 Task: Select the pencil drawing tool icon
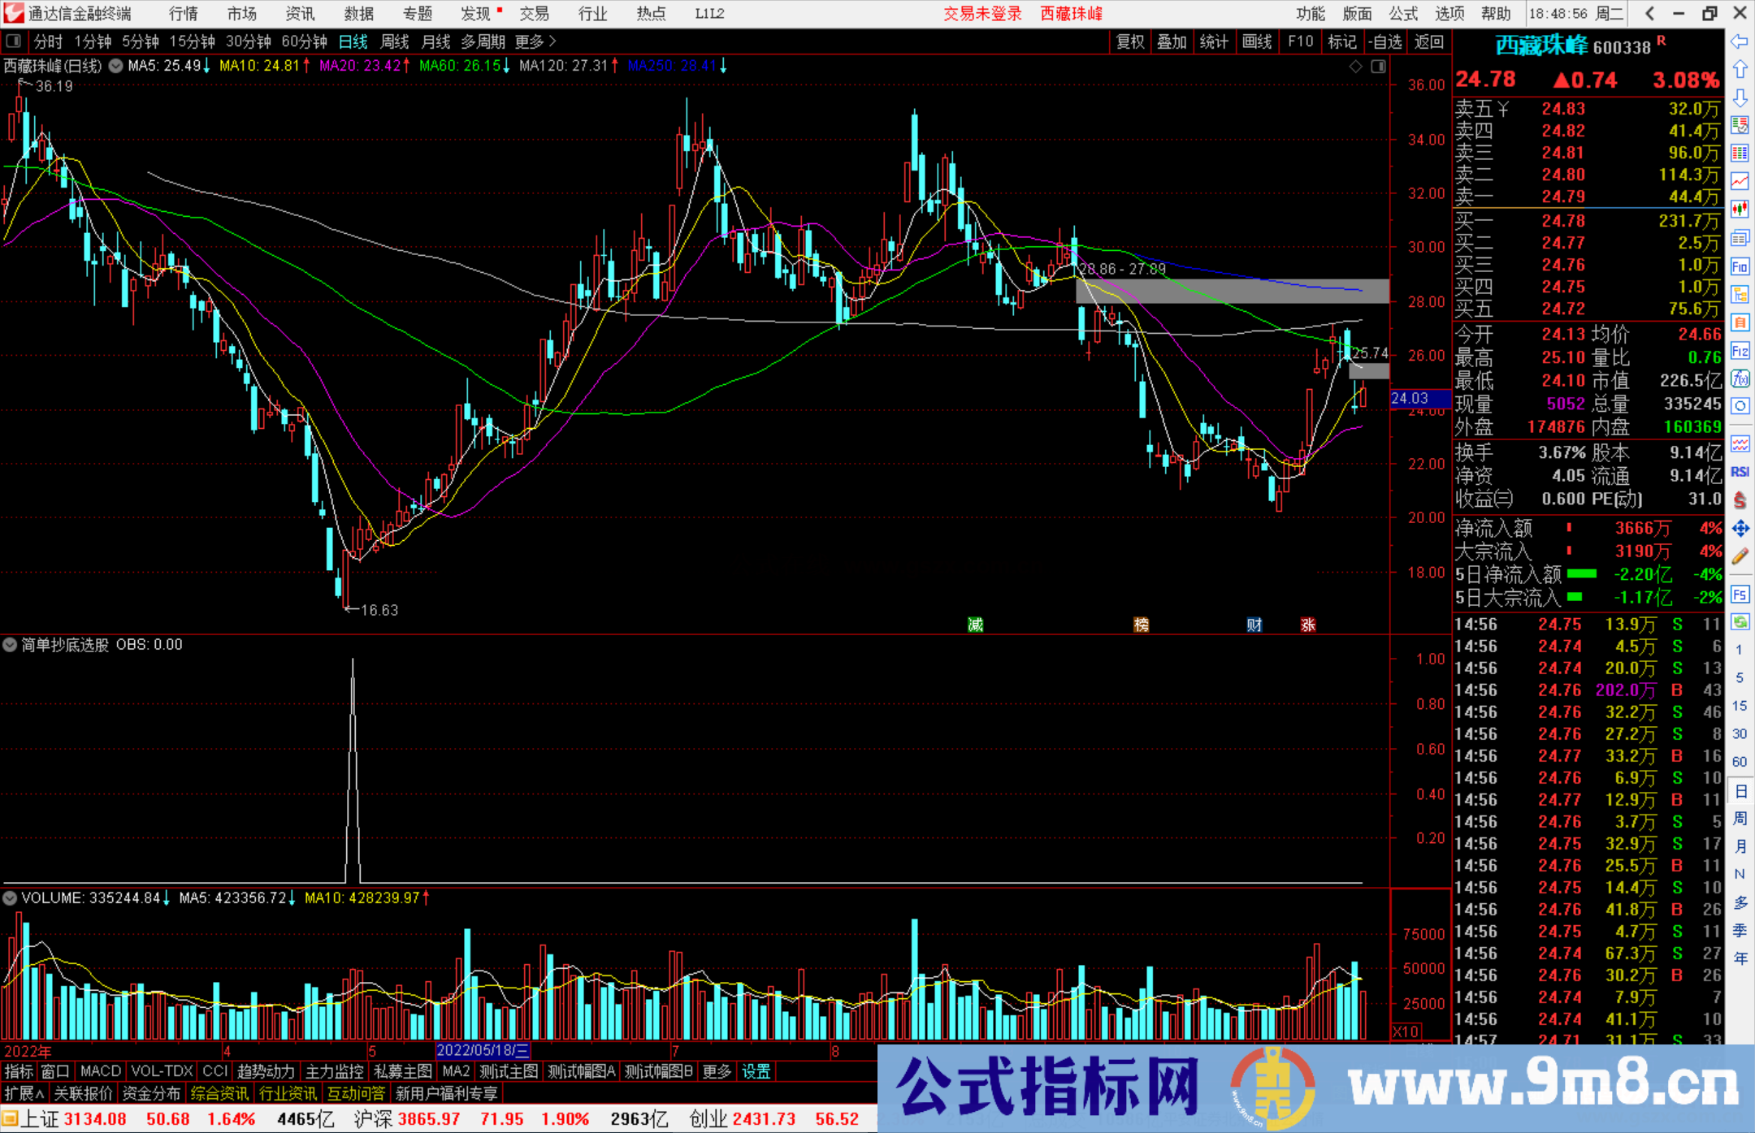click(1740, 557)
